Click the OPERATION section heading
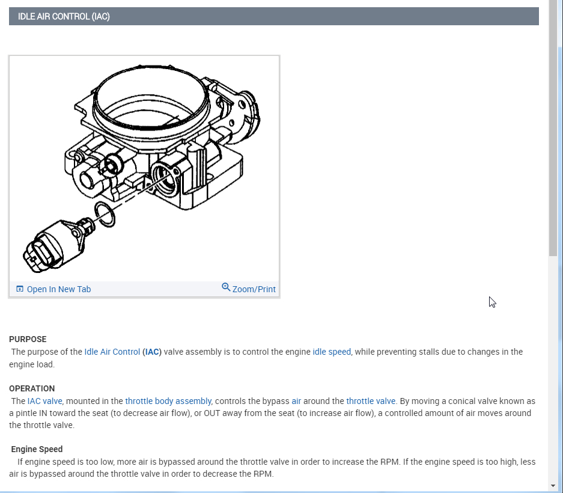The width and height of the screenshot is (563, 493). click(x=32, y=388)
